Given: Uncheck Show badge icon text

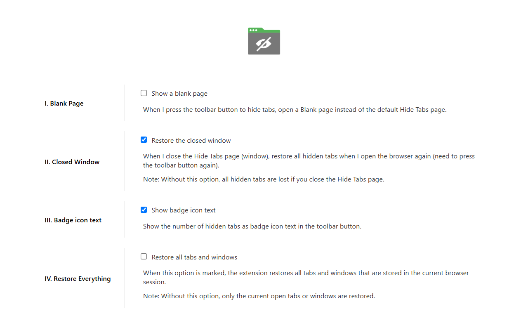Looking at the screenshot, I should 144,210.
